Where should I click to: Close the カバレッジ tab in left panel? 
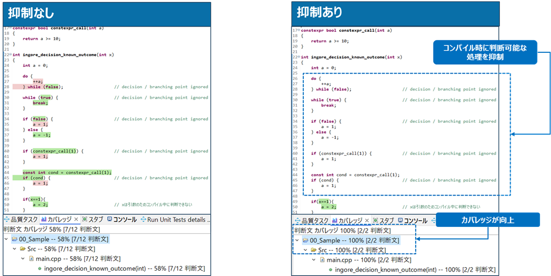[x=76, y=220]
